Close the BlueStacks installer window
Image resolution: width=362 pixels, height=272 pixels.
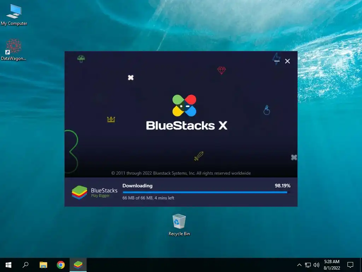tap(287, 61)
